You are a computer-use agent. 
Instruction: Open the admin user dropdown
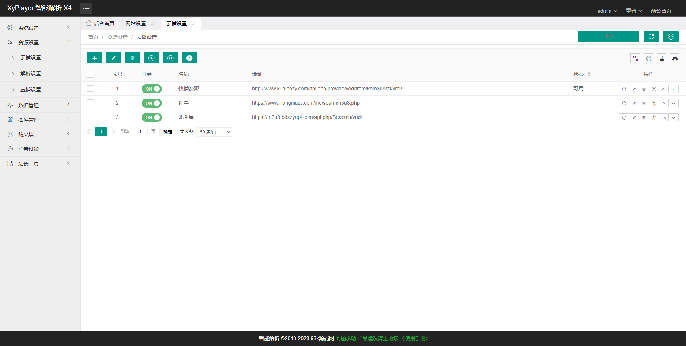coord(607,11)
